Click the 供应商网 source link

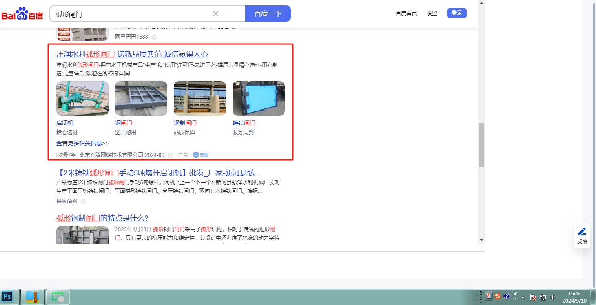(x=67, y=201)
